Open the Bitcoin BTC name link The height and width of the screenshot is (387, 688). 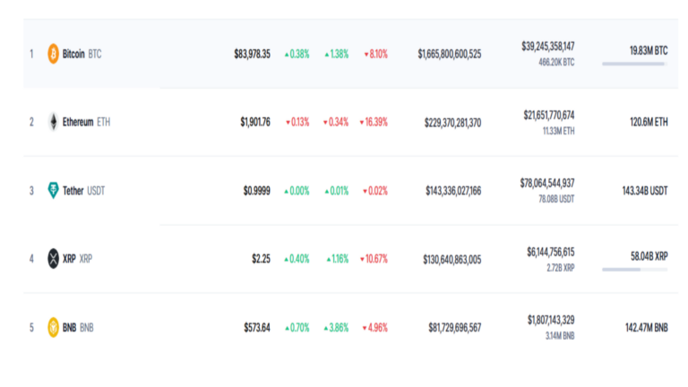82,54
